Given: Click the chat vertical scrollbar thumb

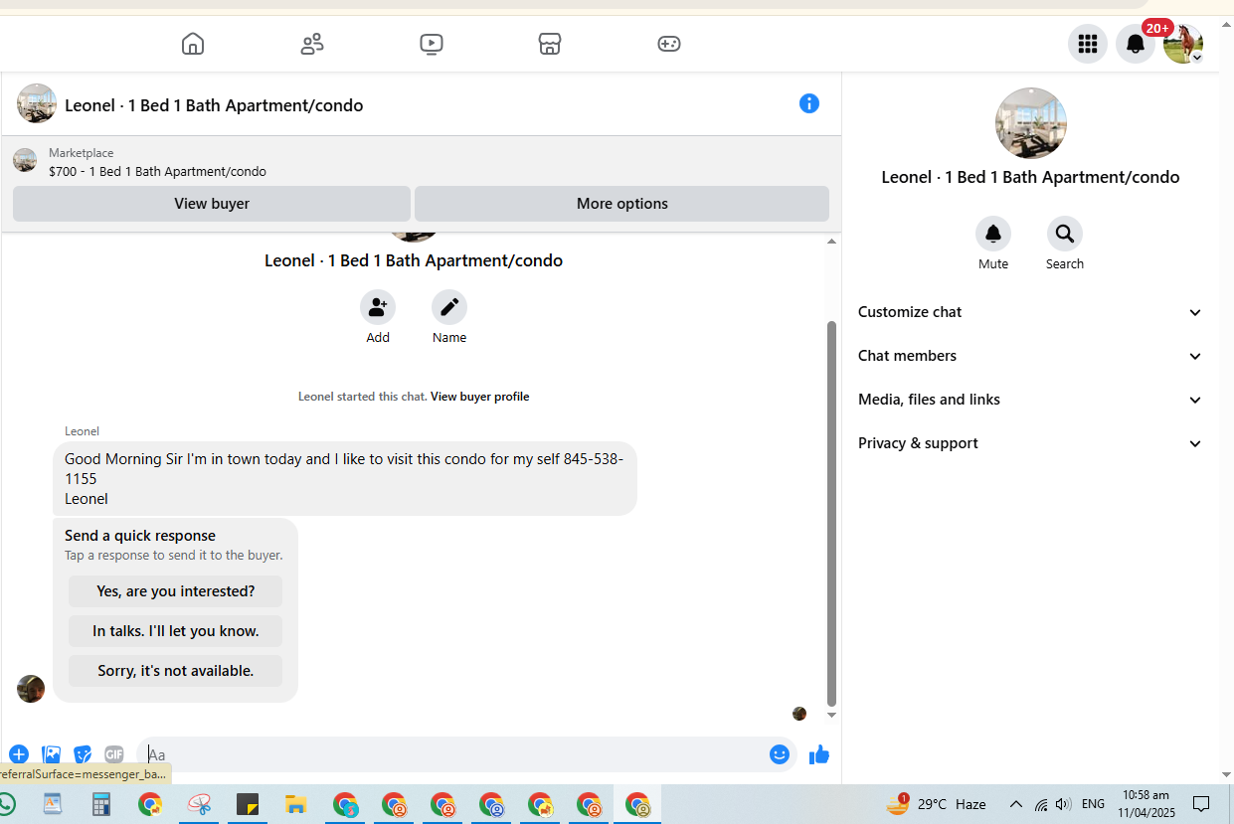Looking at the screenshot, I should click(832, 513).
